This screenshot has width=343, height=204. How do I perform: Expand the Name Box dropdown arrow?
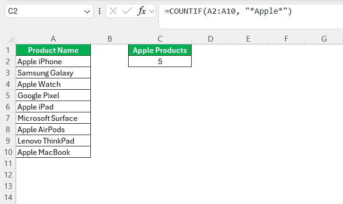click(x=87, y=11)
